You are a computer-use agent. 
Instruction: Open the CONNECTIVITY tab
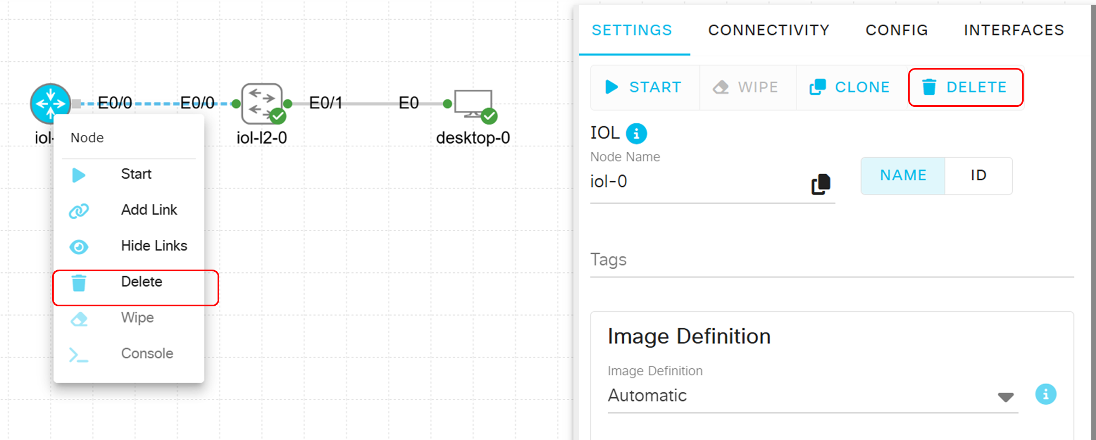click(768, 30)
